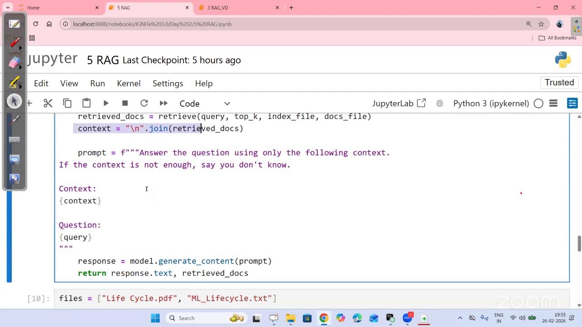Open the Windows Start menu

[155, 318]
